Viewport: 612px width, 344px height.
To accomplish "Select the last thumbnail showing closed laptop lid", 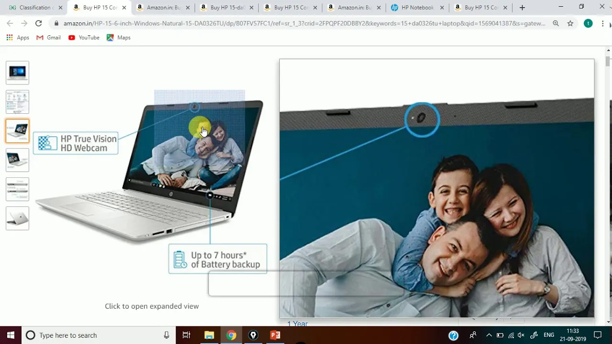I will pyautogui.click(x=18, y=218).
